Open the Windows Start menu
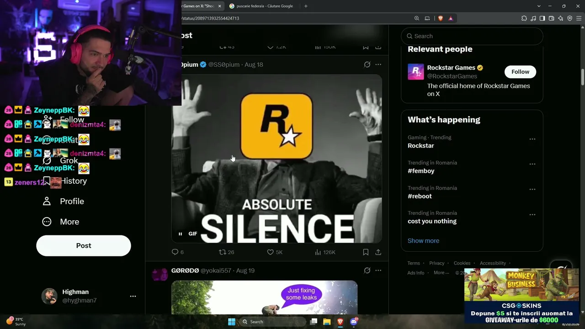The width and height of the screenshot is (585, 329). click(x=232, y=322)
